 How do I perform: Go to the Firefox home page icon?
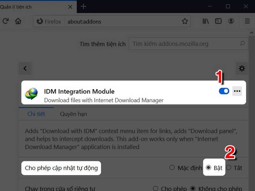coord(18,21)
